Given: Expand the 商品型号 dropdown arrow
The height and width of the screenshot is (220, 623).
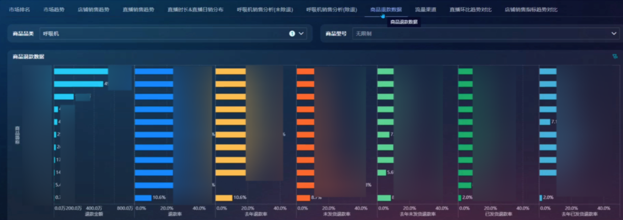Looking at the screenshot, I should [x=614, y=34].
